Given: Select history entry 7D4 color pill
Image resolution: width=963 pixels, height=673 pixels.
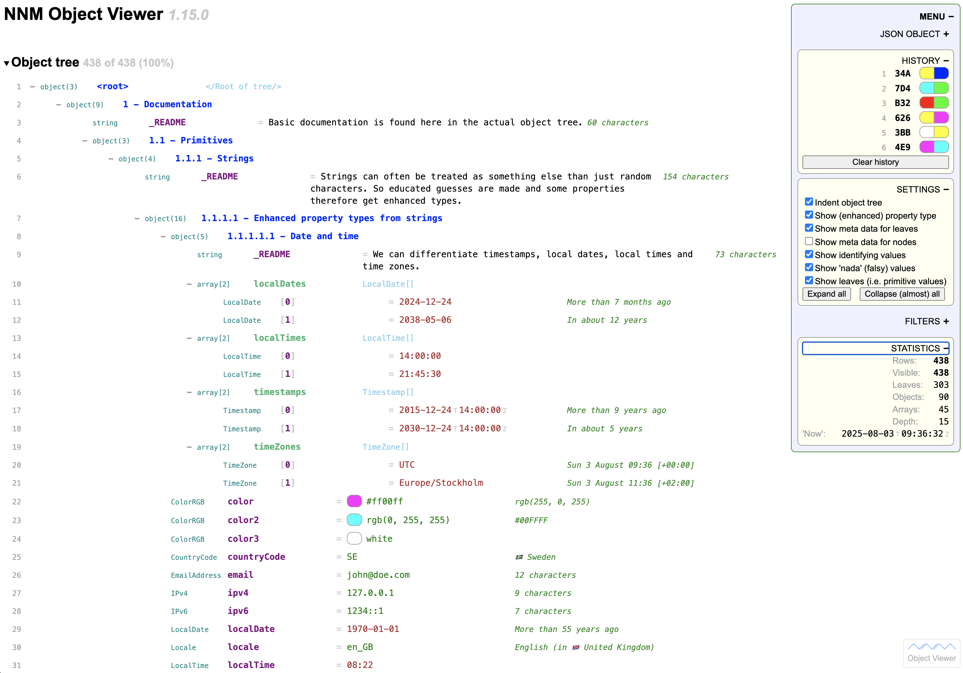Looking at the screenshot, I should [x=934, y=88].
